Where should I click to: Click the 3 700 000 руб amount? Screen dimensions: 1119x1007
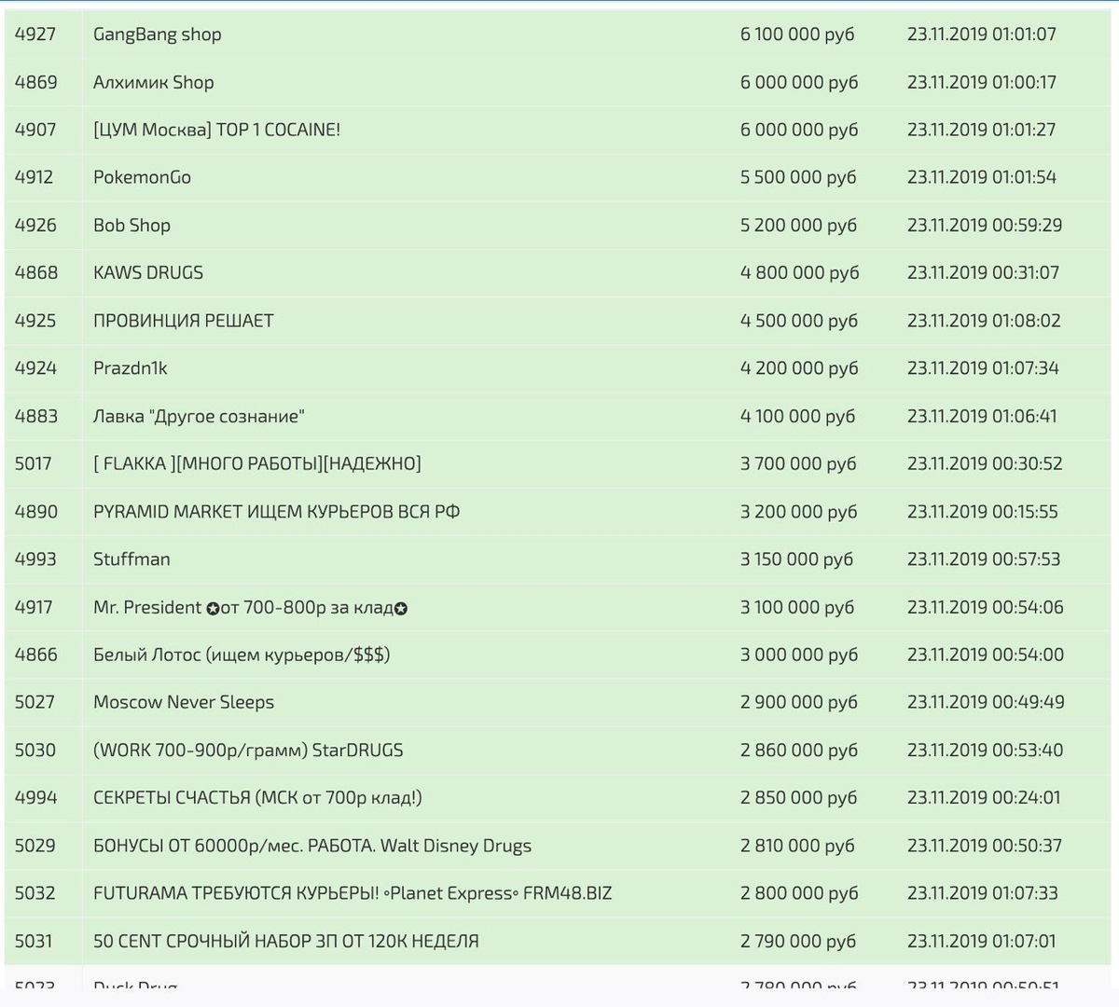798,463
